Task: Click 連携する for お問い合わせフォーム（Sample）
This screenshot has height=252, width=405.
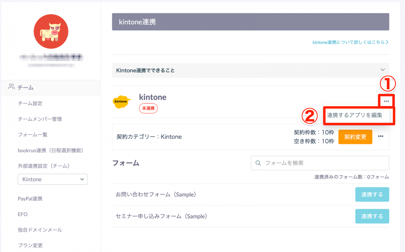Action: (x=372, y=194)
